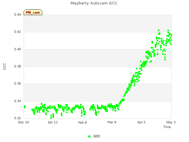The height and width of the screenshot is (142, 189).
Task: Click the 0.42 y-axis value
Action: tap(17, 32)
